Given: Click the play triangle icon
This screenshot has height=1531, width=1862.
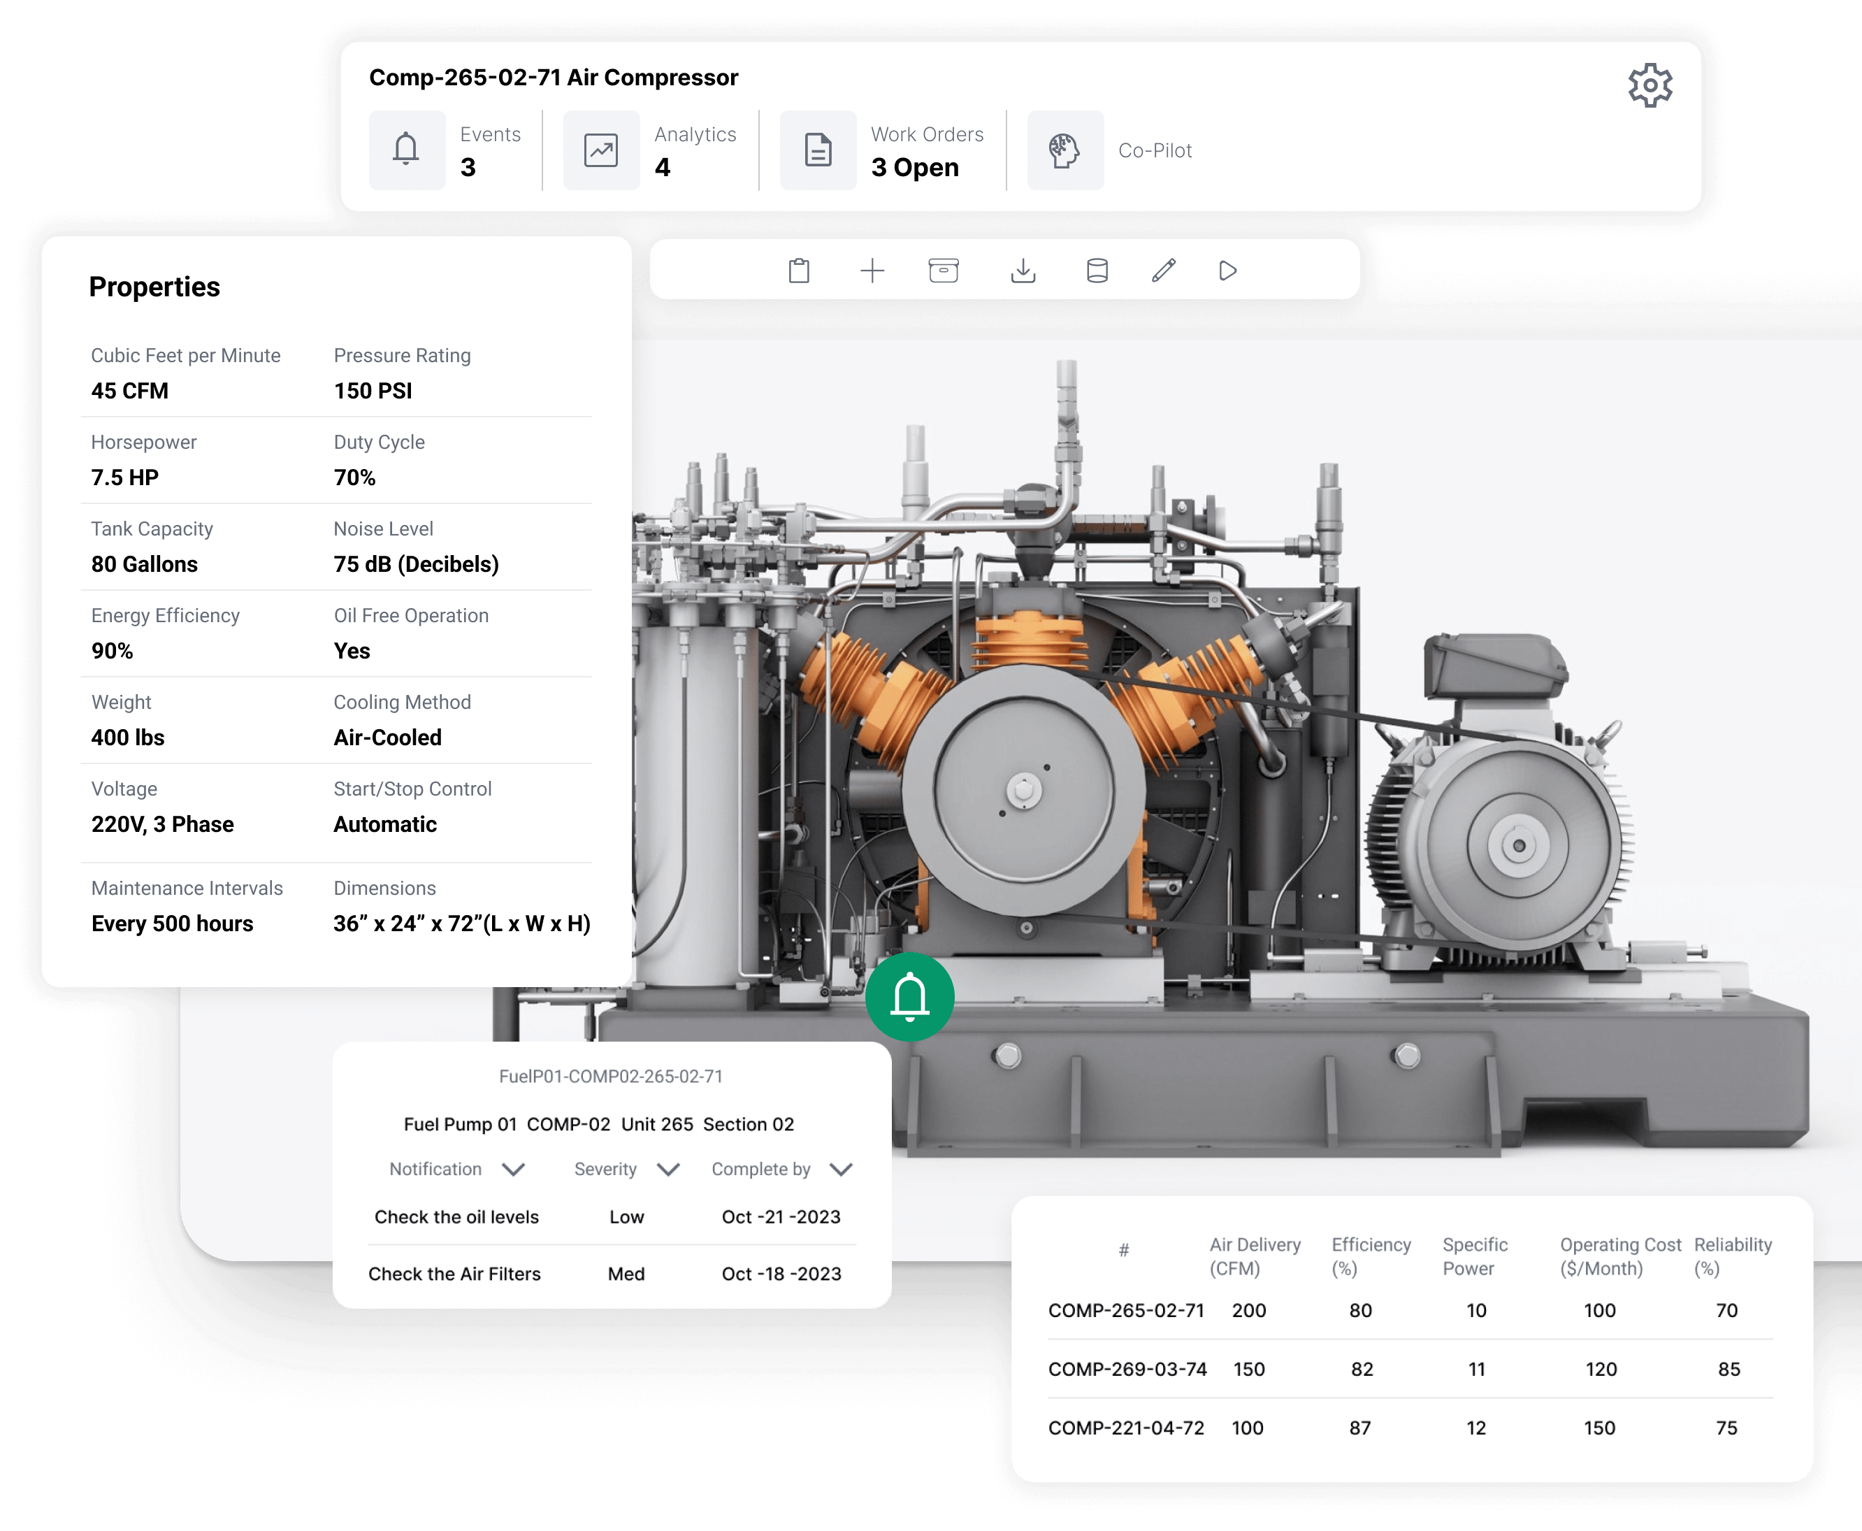Looking at the screenshot, I should pyautogui.click(x=1227, y=270).
